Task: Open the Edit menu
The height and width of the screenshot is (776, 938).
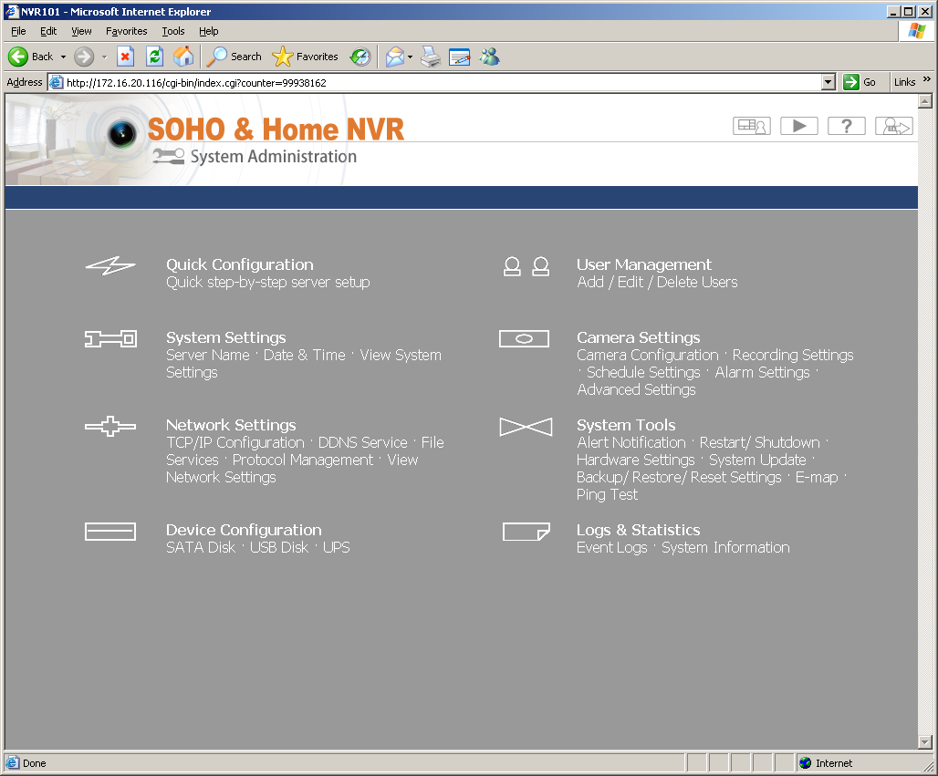Action: point(48,31)
